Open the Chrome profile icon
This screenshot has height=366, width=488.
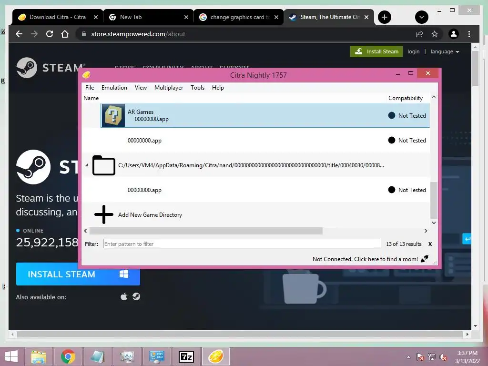click(454, 34)
